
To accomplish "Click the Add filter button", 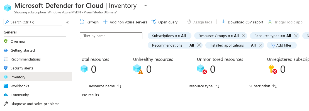I will pyautogui.click(x=282, y=45).
